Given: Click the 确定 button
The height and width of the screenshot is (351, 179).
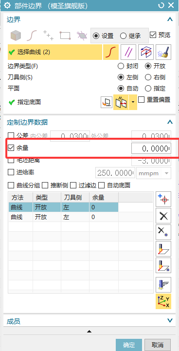Looking at the screenshot, I should pos(129,345).
